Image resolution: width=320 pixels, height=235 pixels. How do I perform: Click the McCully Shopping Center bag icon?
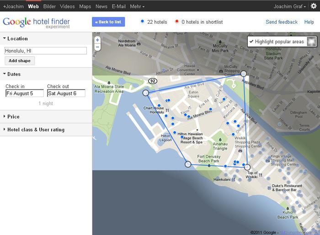pyautogui.click(x=221, y=71)
